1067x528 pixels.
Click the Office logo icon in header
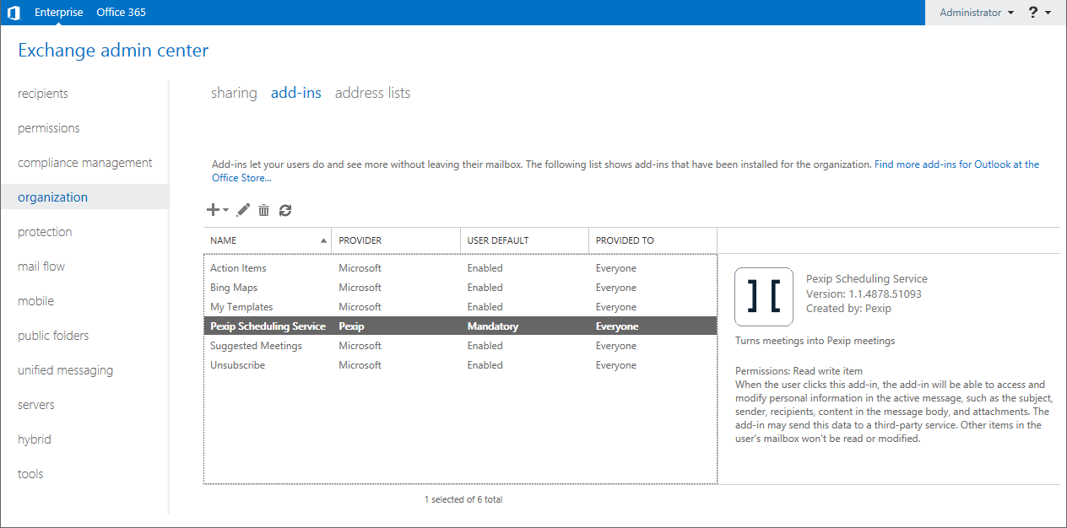[x=14, y=13]
